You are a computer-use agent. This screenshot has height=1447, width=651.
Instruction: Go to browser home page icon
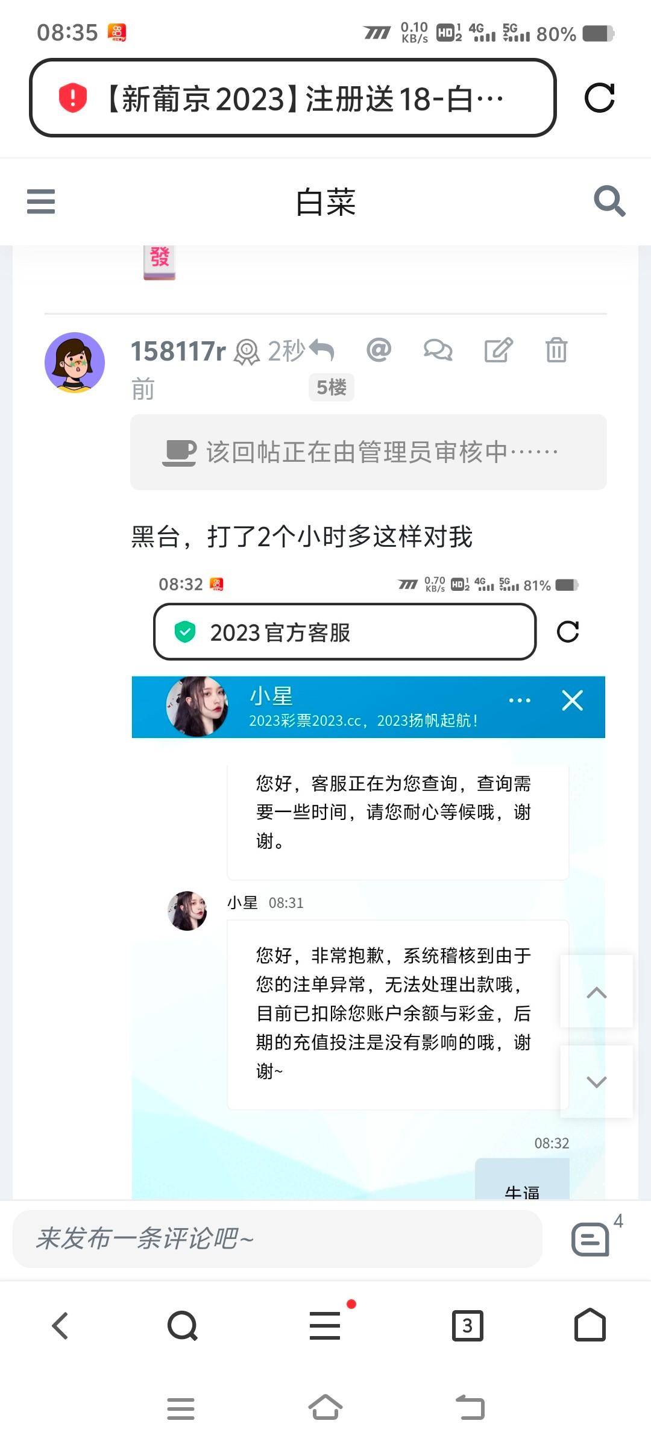click(x=590, y=1325)
